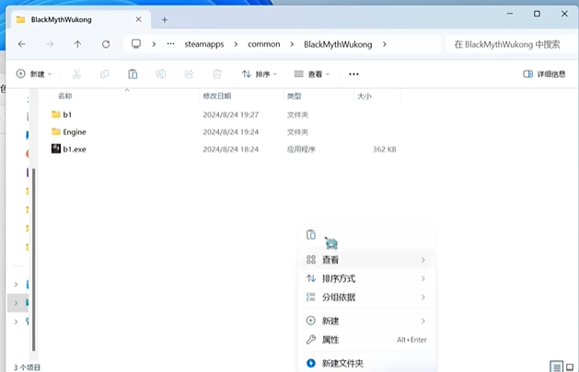The image size is (579, 372).
Task: Maximize the File Explorer window
Action: 537,14
